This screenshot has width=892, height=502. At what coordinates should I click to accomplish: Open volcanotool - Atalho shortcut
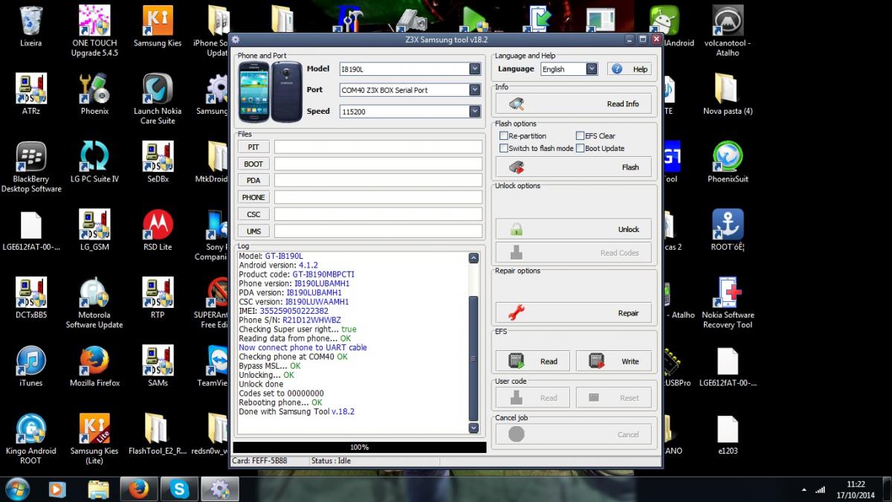click(728, 31)
